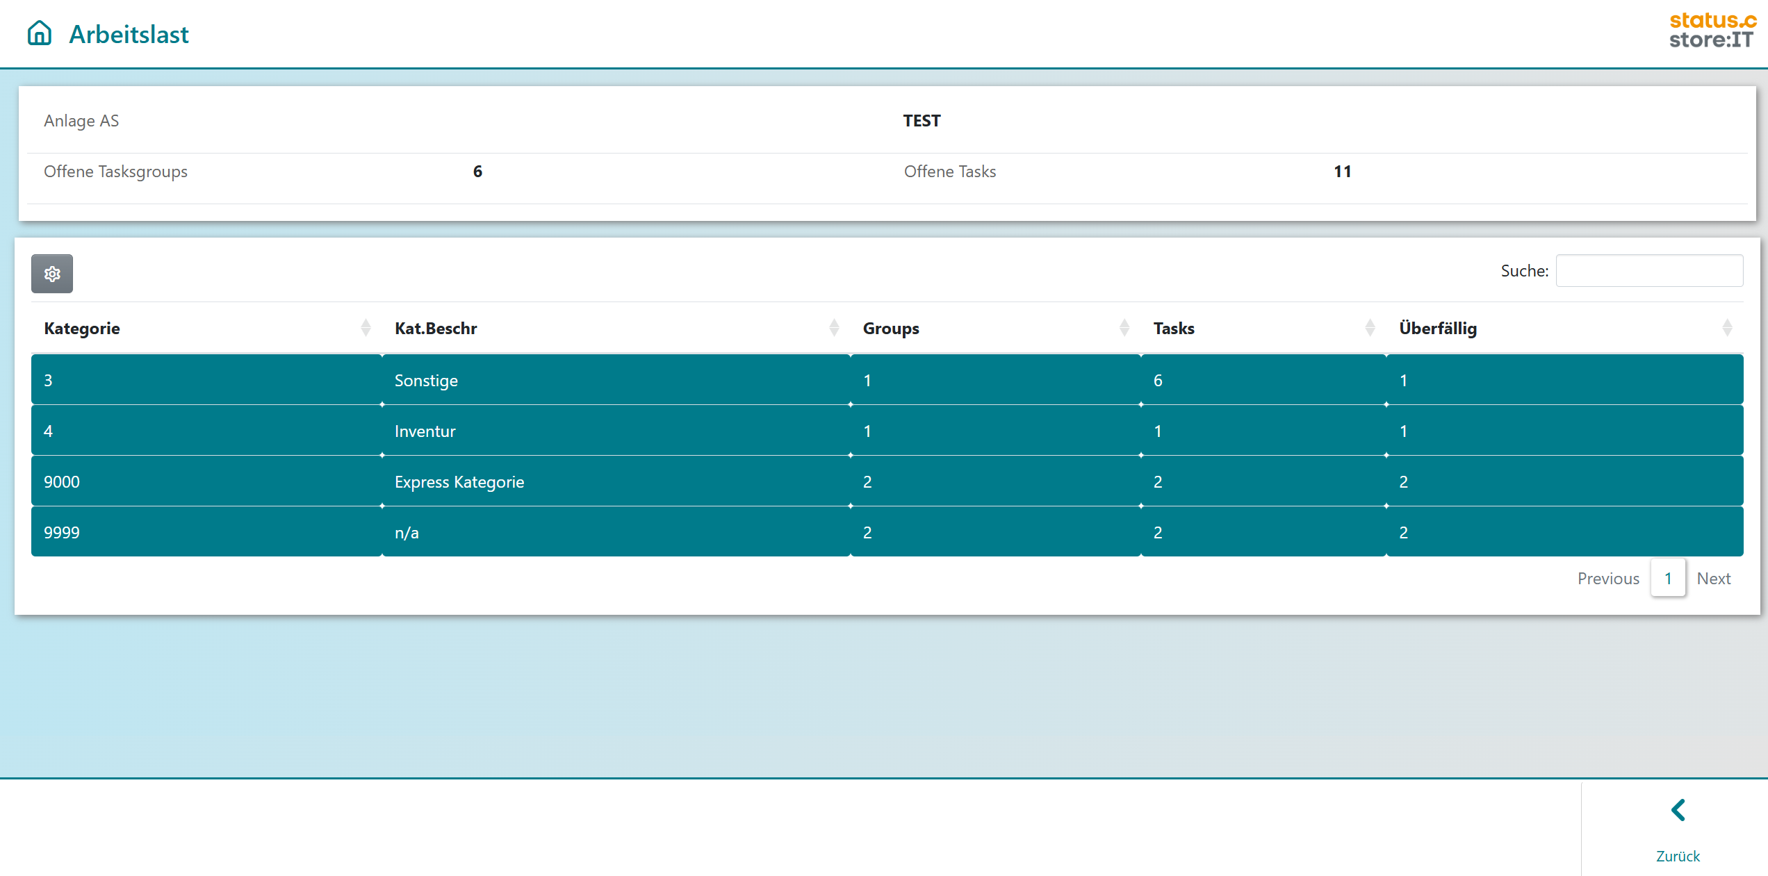The image size is (1768, 876).
Task: Click the home icon next to Arbeitslast
Action: click(x=40, y=33)
